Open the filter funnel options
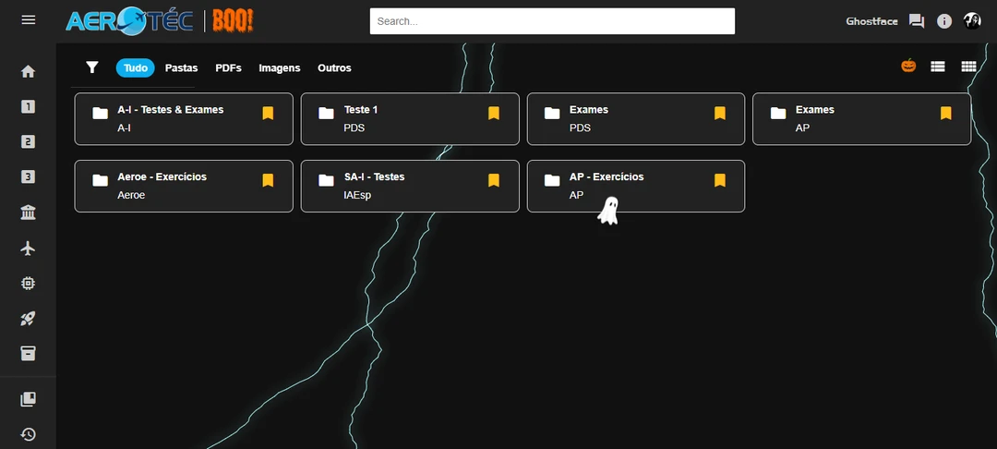 pyautogui.click(x=92, y=67)
